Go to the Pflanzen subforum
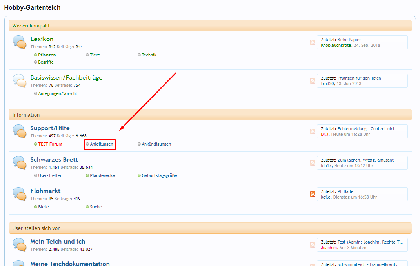Image resolution: width=420 pixels, height=266 pixels. pyautogui.click(x=47, y=55)
